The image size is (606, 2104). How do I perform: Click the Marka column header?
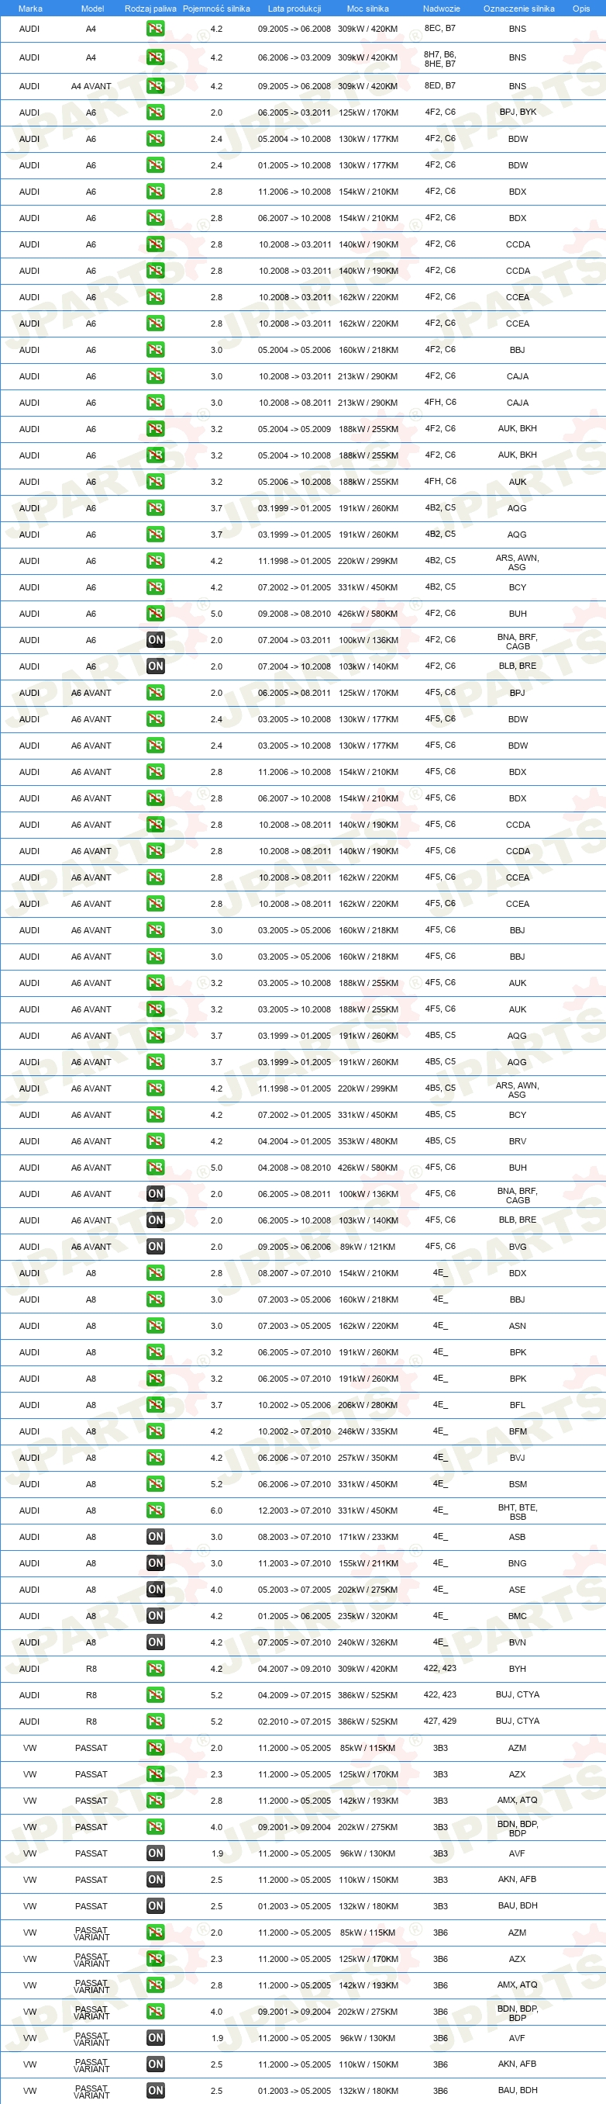point(30,9)
